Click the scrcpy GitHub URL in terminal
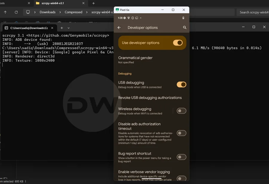The height and width of the screenshot is (184, 269). pos(68,35)
